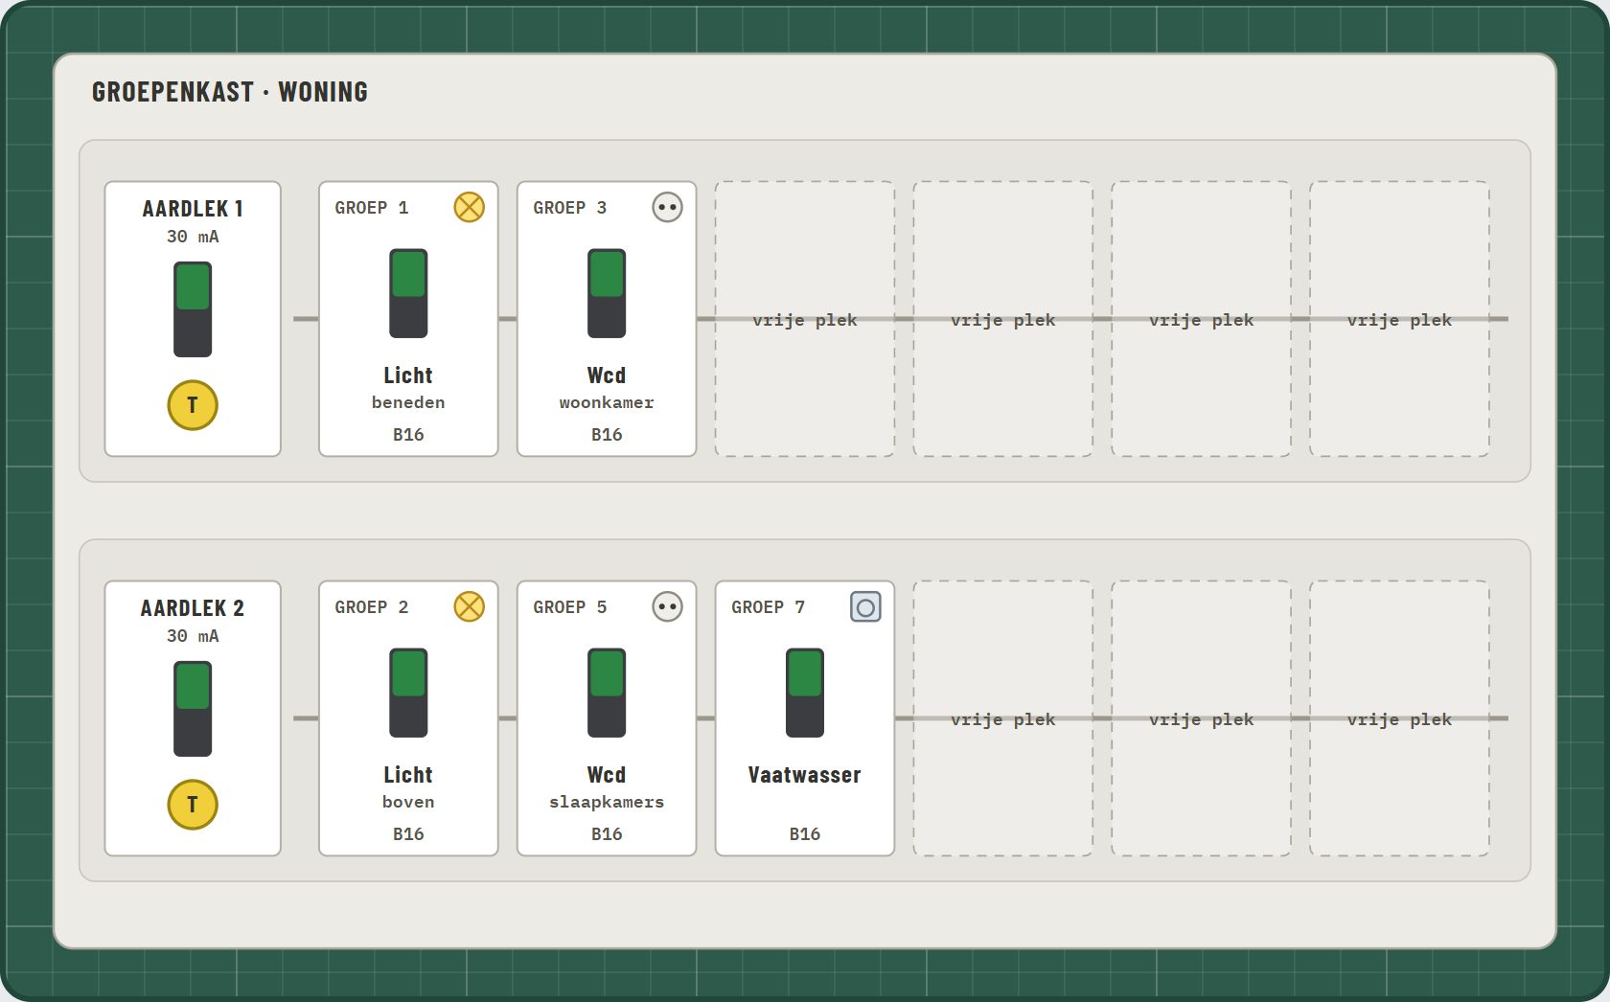Push the yellow T test button on Aardlek 1
1610x1002 pixels.
tap(193, 405)
